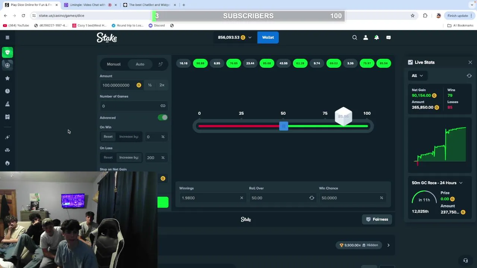Expand the 50m GC Race dropdown
The height and width of the screenshot is (268, 477).
tap(461, 183)
